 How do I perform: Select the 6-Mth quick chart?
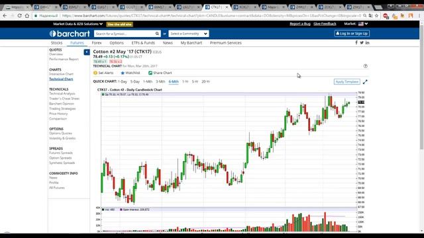(174, 81)
